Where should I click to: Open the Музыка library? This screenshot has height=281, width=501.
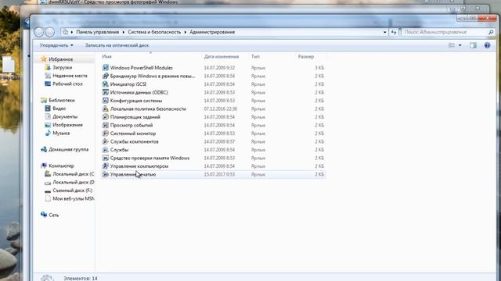[x=61, y=133]
